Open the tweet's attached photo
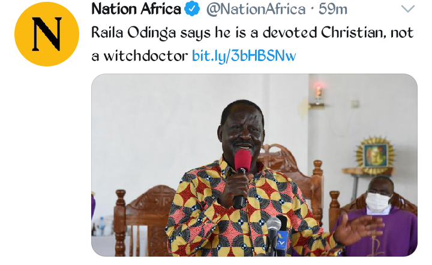Screen dimensions: 432x265 [254, 165]
